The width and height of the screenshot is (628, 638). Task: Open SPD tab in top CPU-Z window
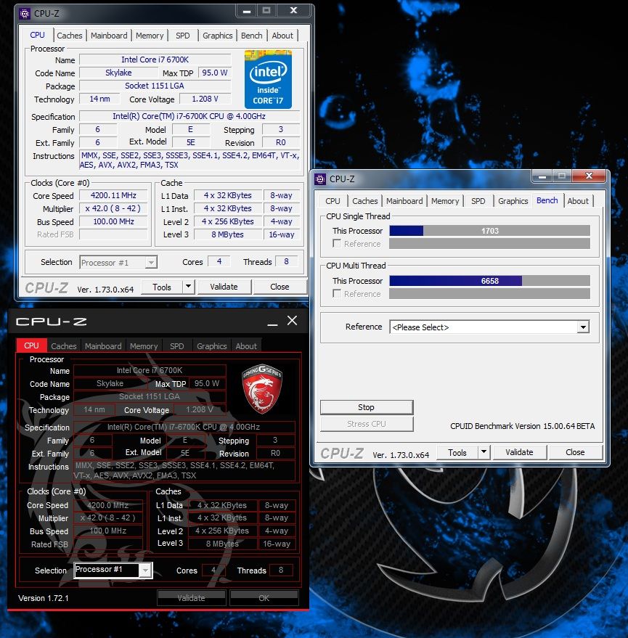183,36
